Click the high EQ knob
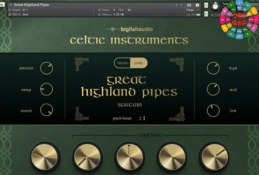 click(213, 68)
